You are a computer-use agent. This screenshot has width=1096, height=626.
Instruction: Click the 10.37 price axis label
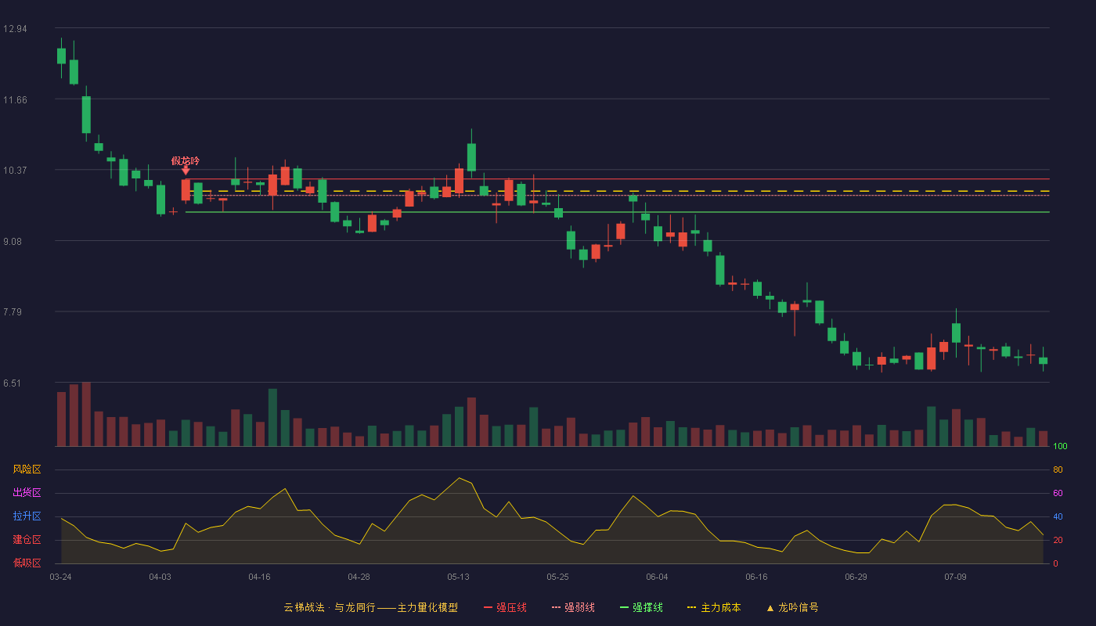(x=15, y=171)
